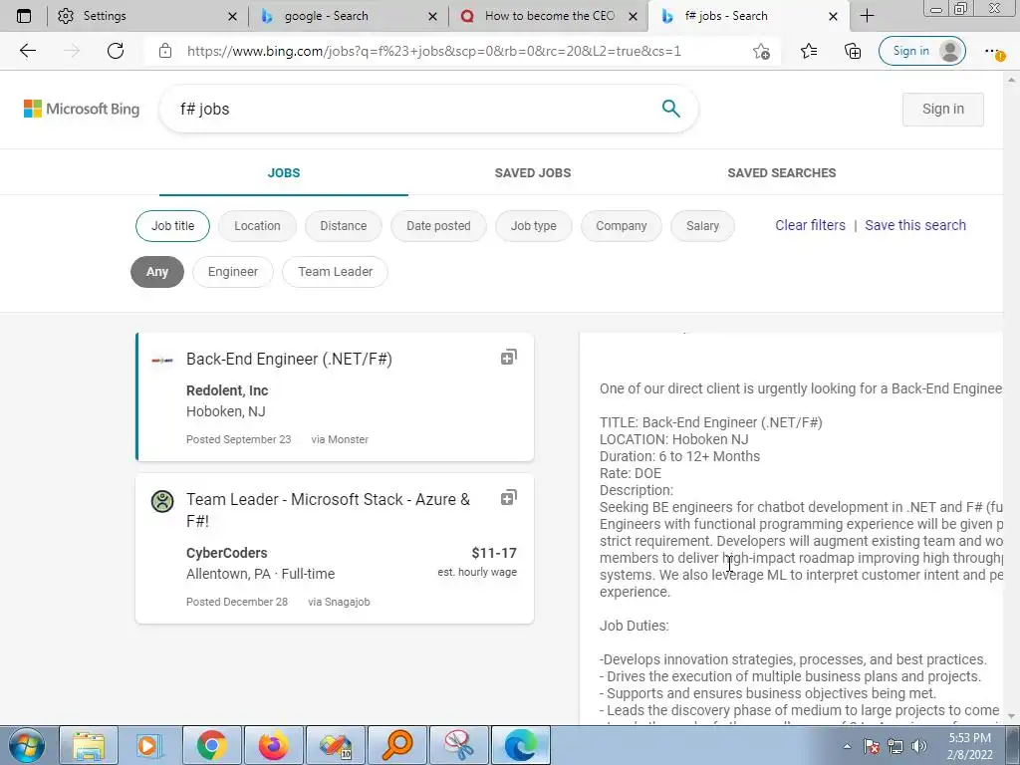
Task: Open the Job title filter
Action: pos(173,226)
